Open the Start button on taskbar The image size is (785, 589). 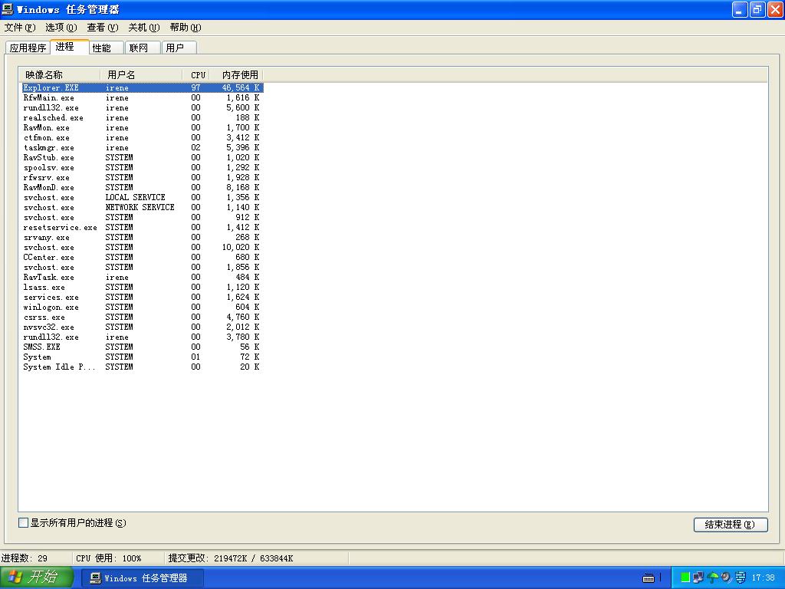(x=37, y=577)
